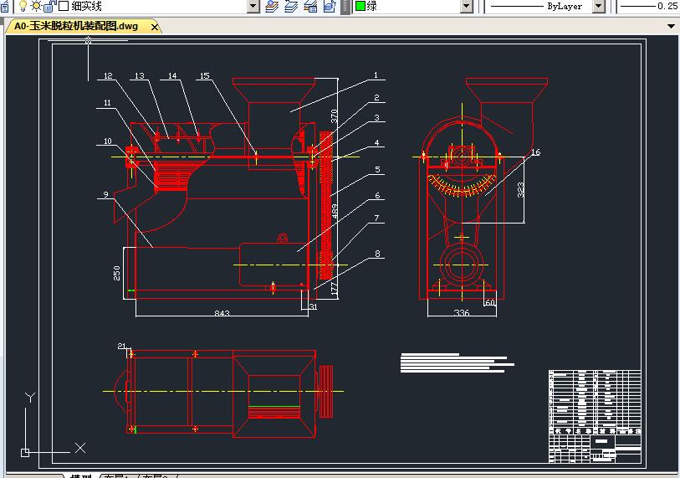Open the document tab list arrow
680x478 pixels.
click(671, 27)
